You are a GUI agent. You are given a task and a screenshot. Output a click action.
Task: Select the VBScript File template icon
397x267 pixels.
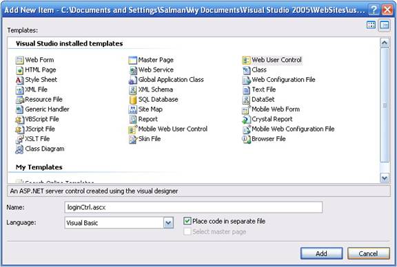(x=19, y=119)
